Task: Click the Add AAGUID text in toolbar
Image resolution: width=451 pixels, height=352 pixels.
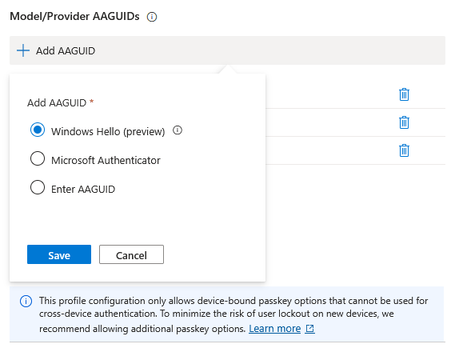Action: [x=66, y=51]
